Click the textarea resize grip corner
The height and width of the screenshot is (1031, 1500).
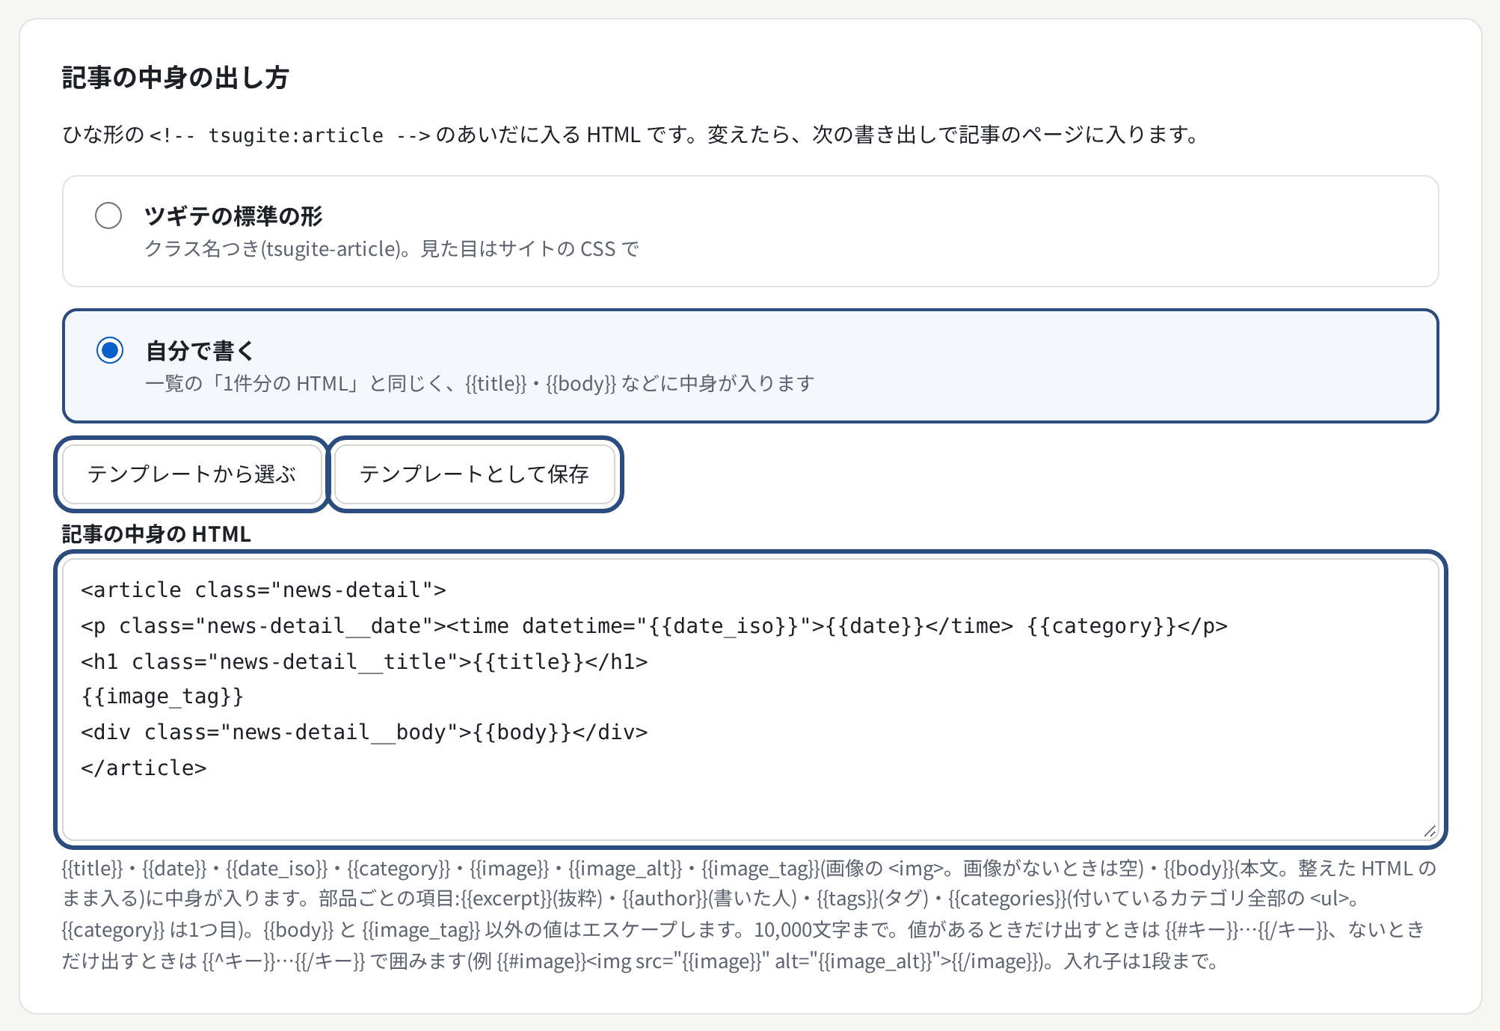[1429, 830]
